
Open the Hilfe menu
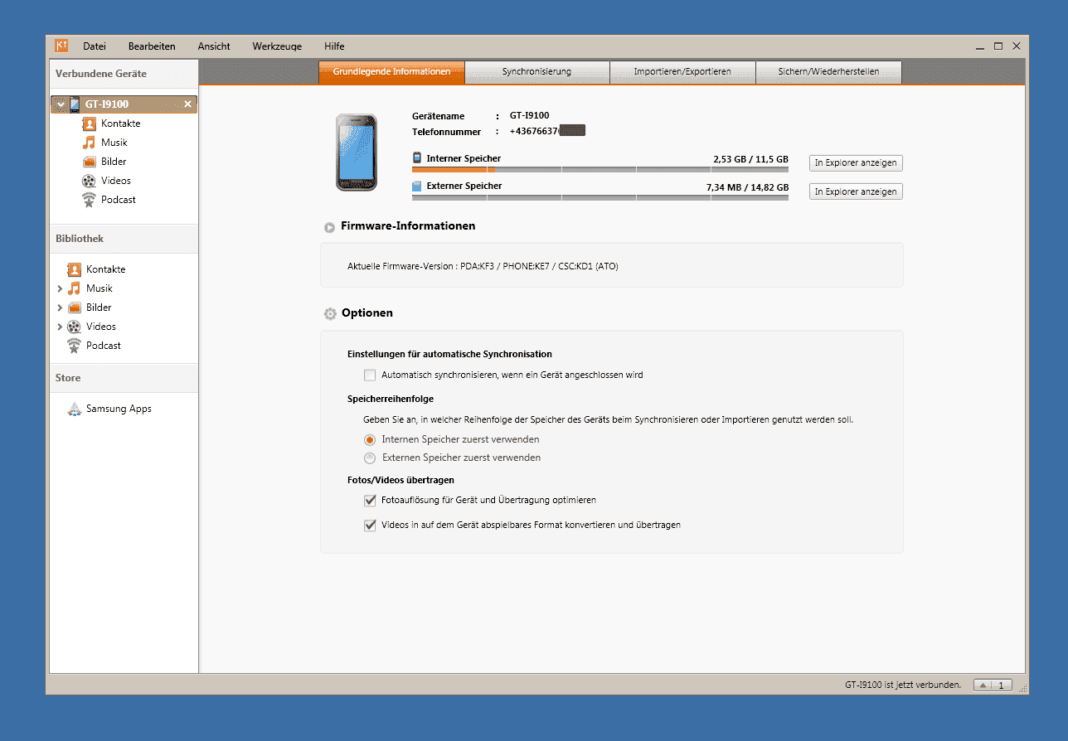click(334, 46)
